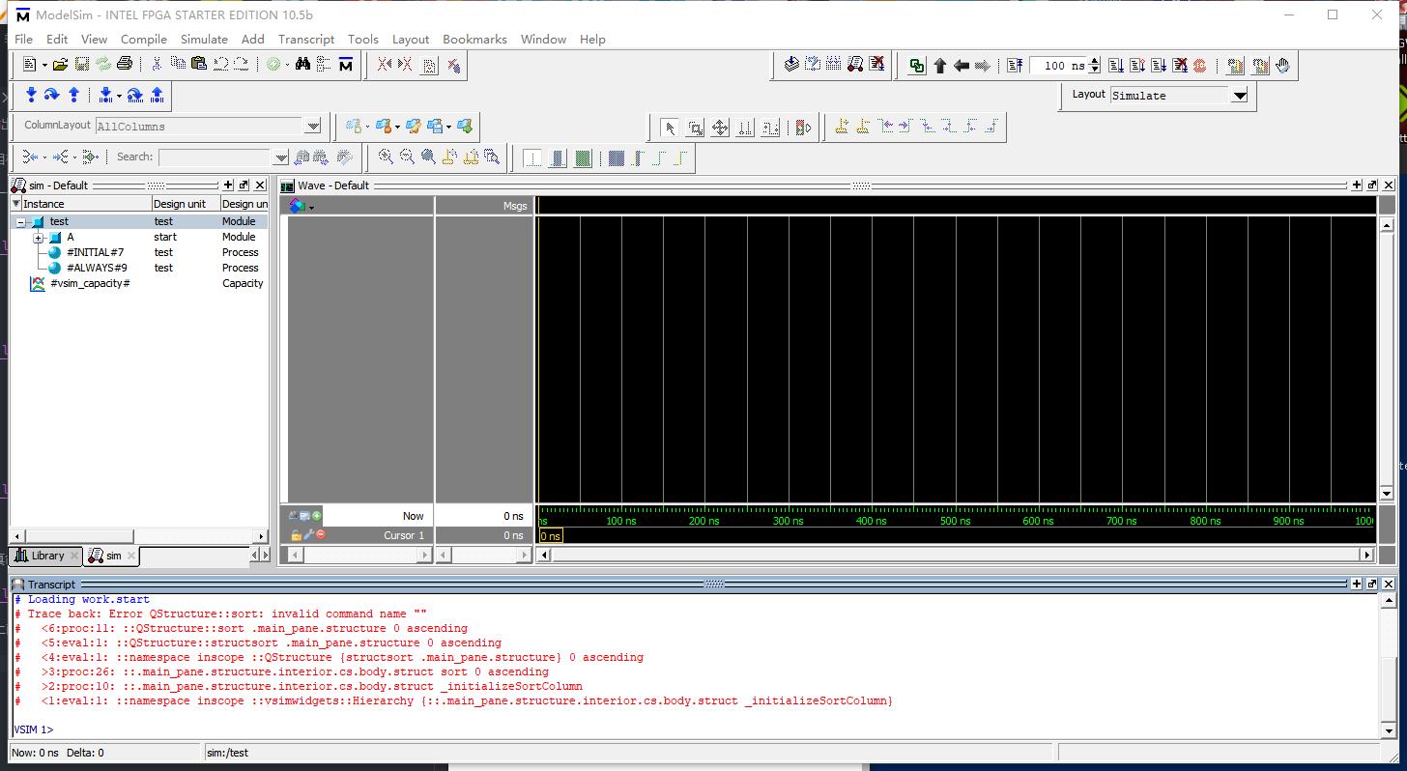Select the arrow Select Mode tool

click(x=670, y=128)
